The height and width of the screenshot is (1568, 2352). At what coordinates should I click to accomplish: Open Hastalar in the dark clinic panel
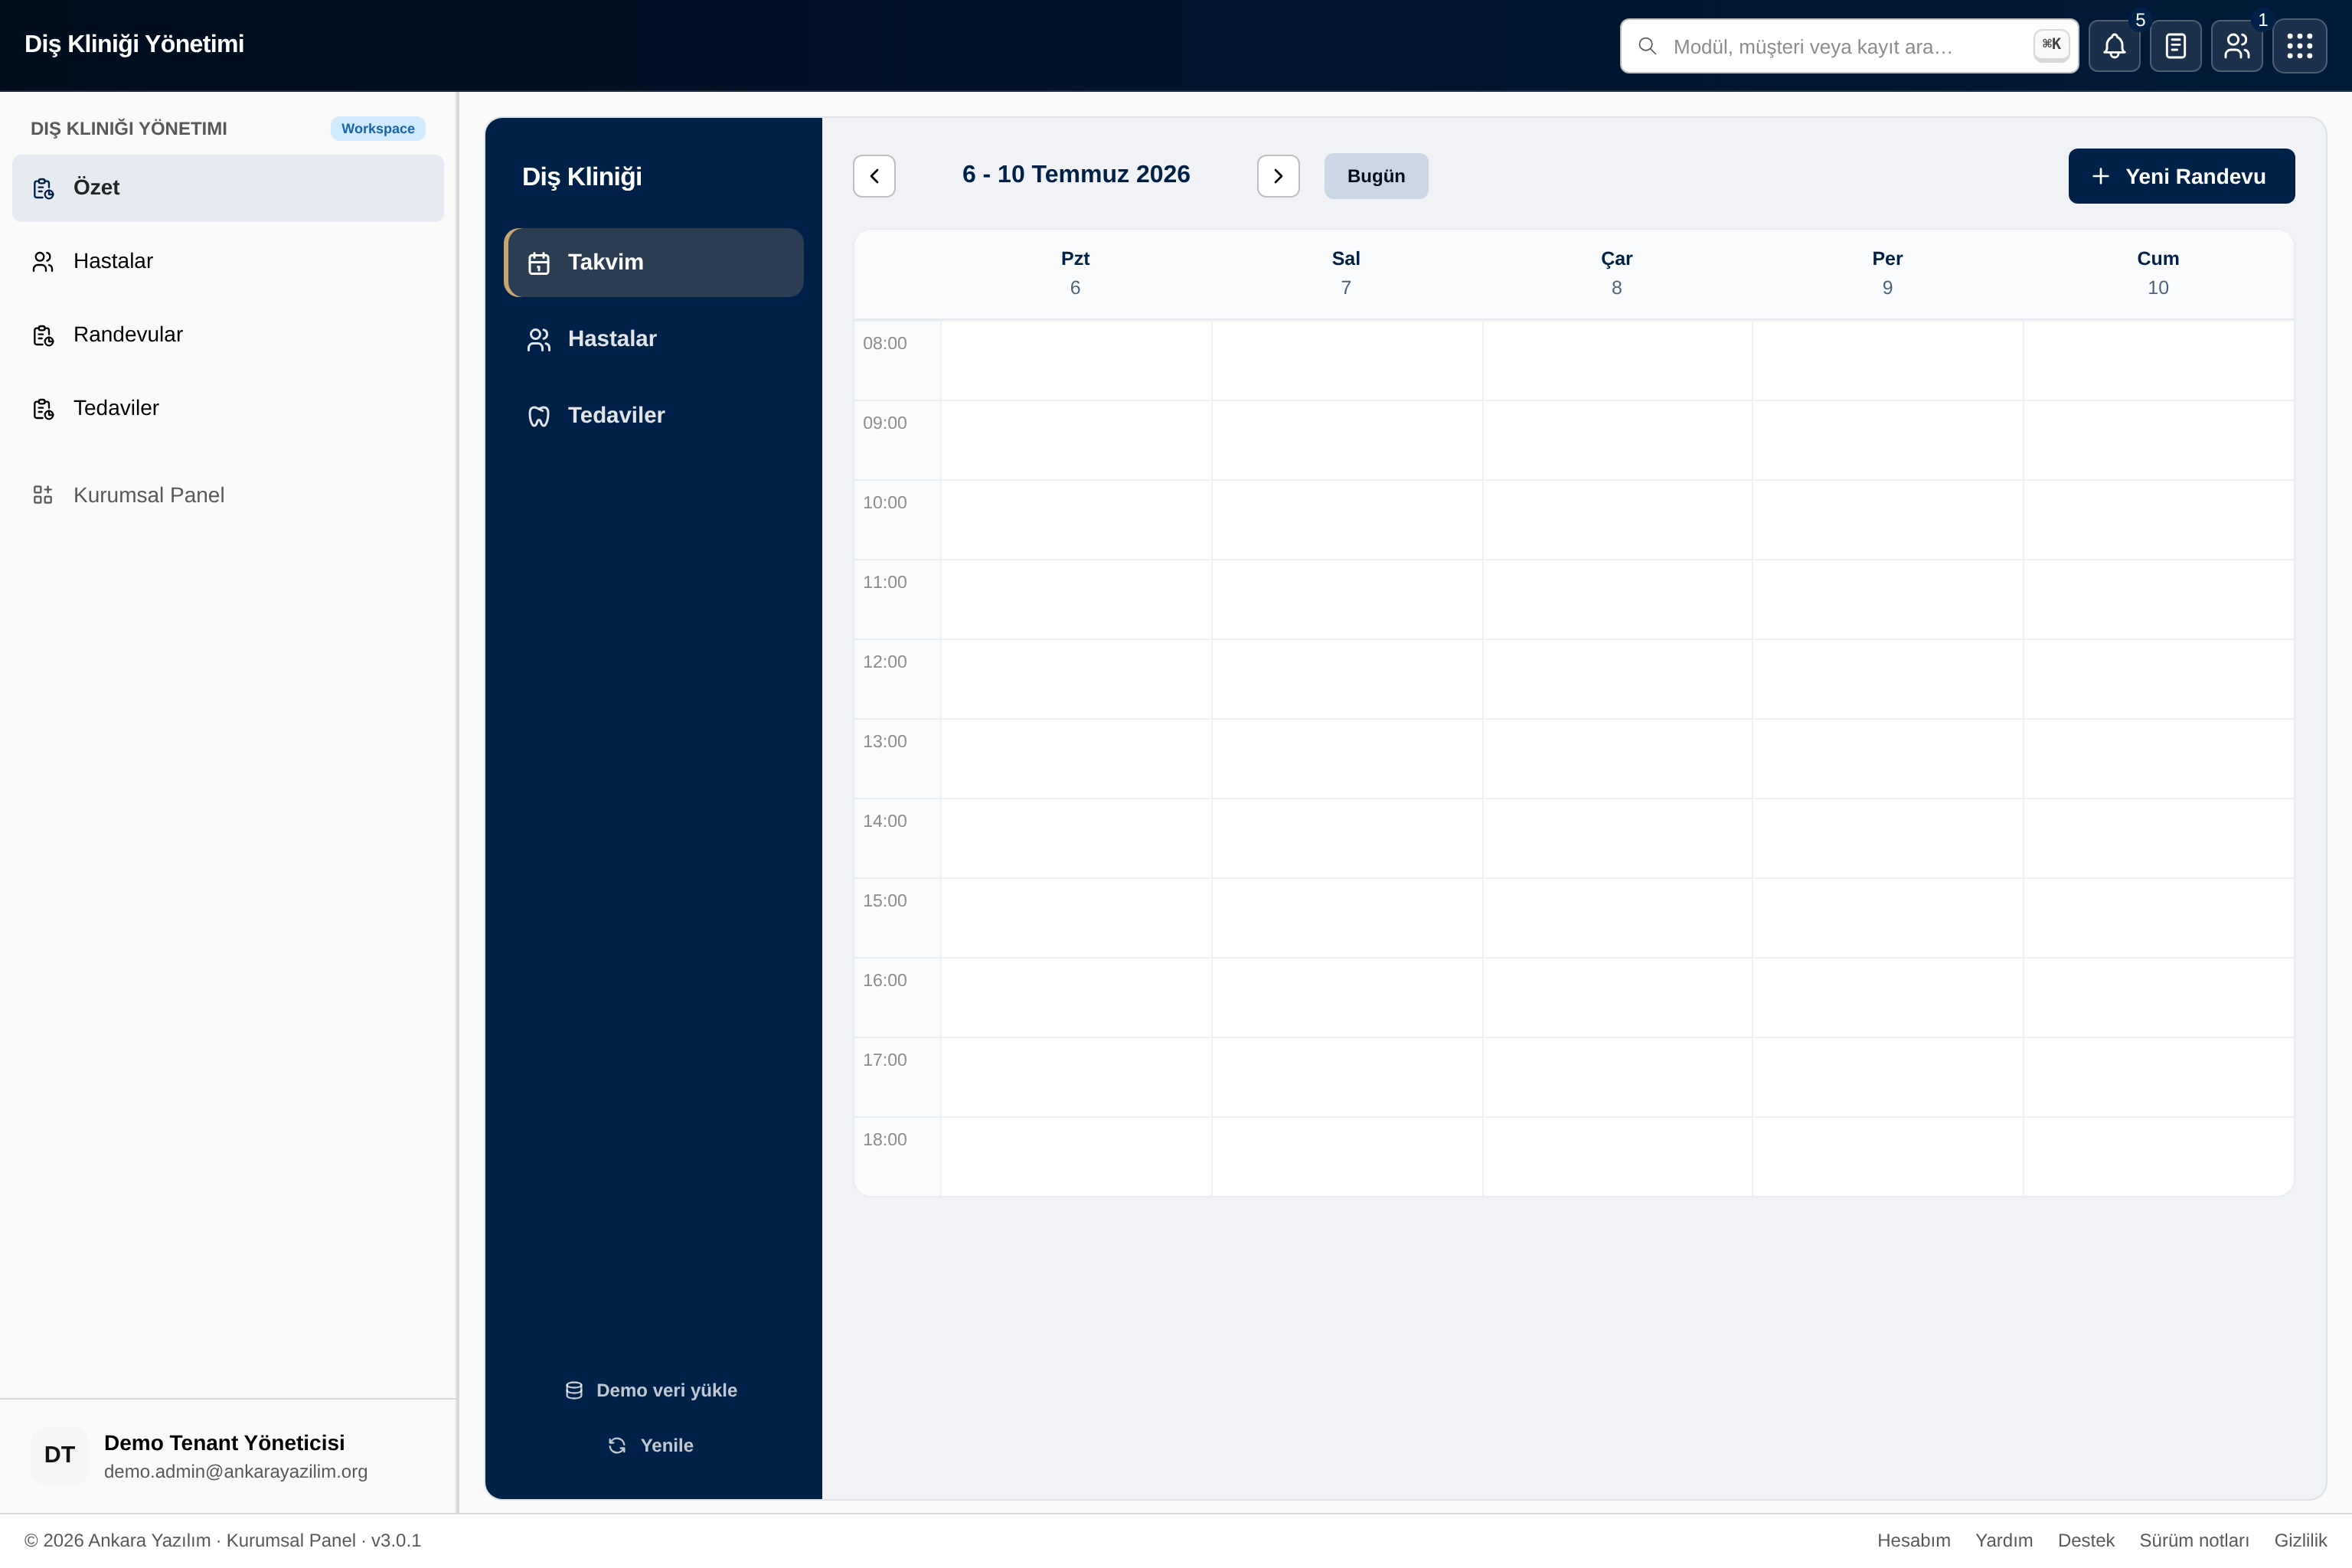tap(654, 339)
